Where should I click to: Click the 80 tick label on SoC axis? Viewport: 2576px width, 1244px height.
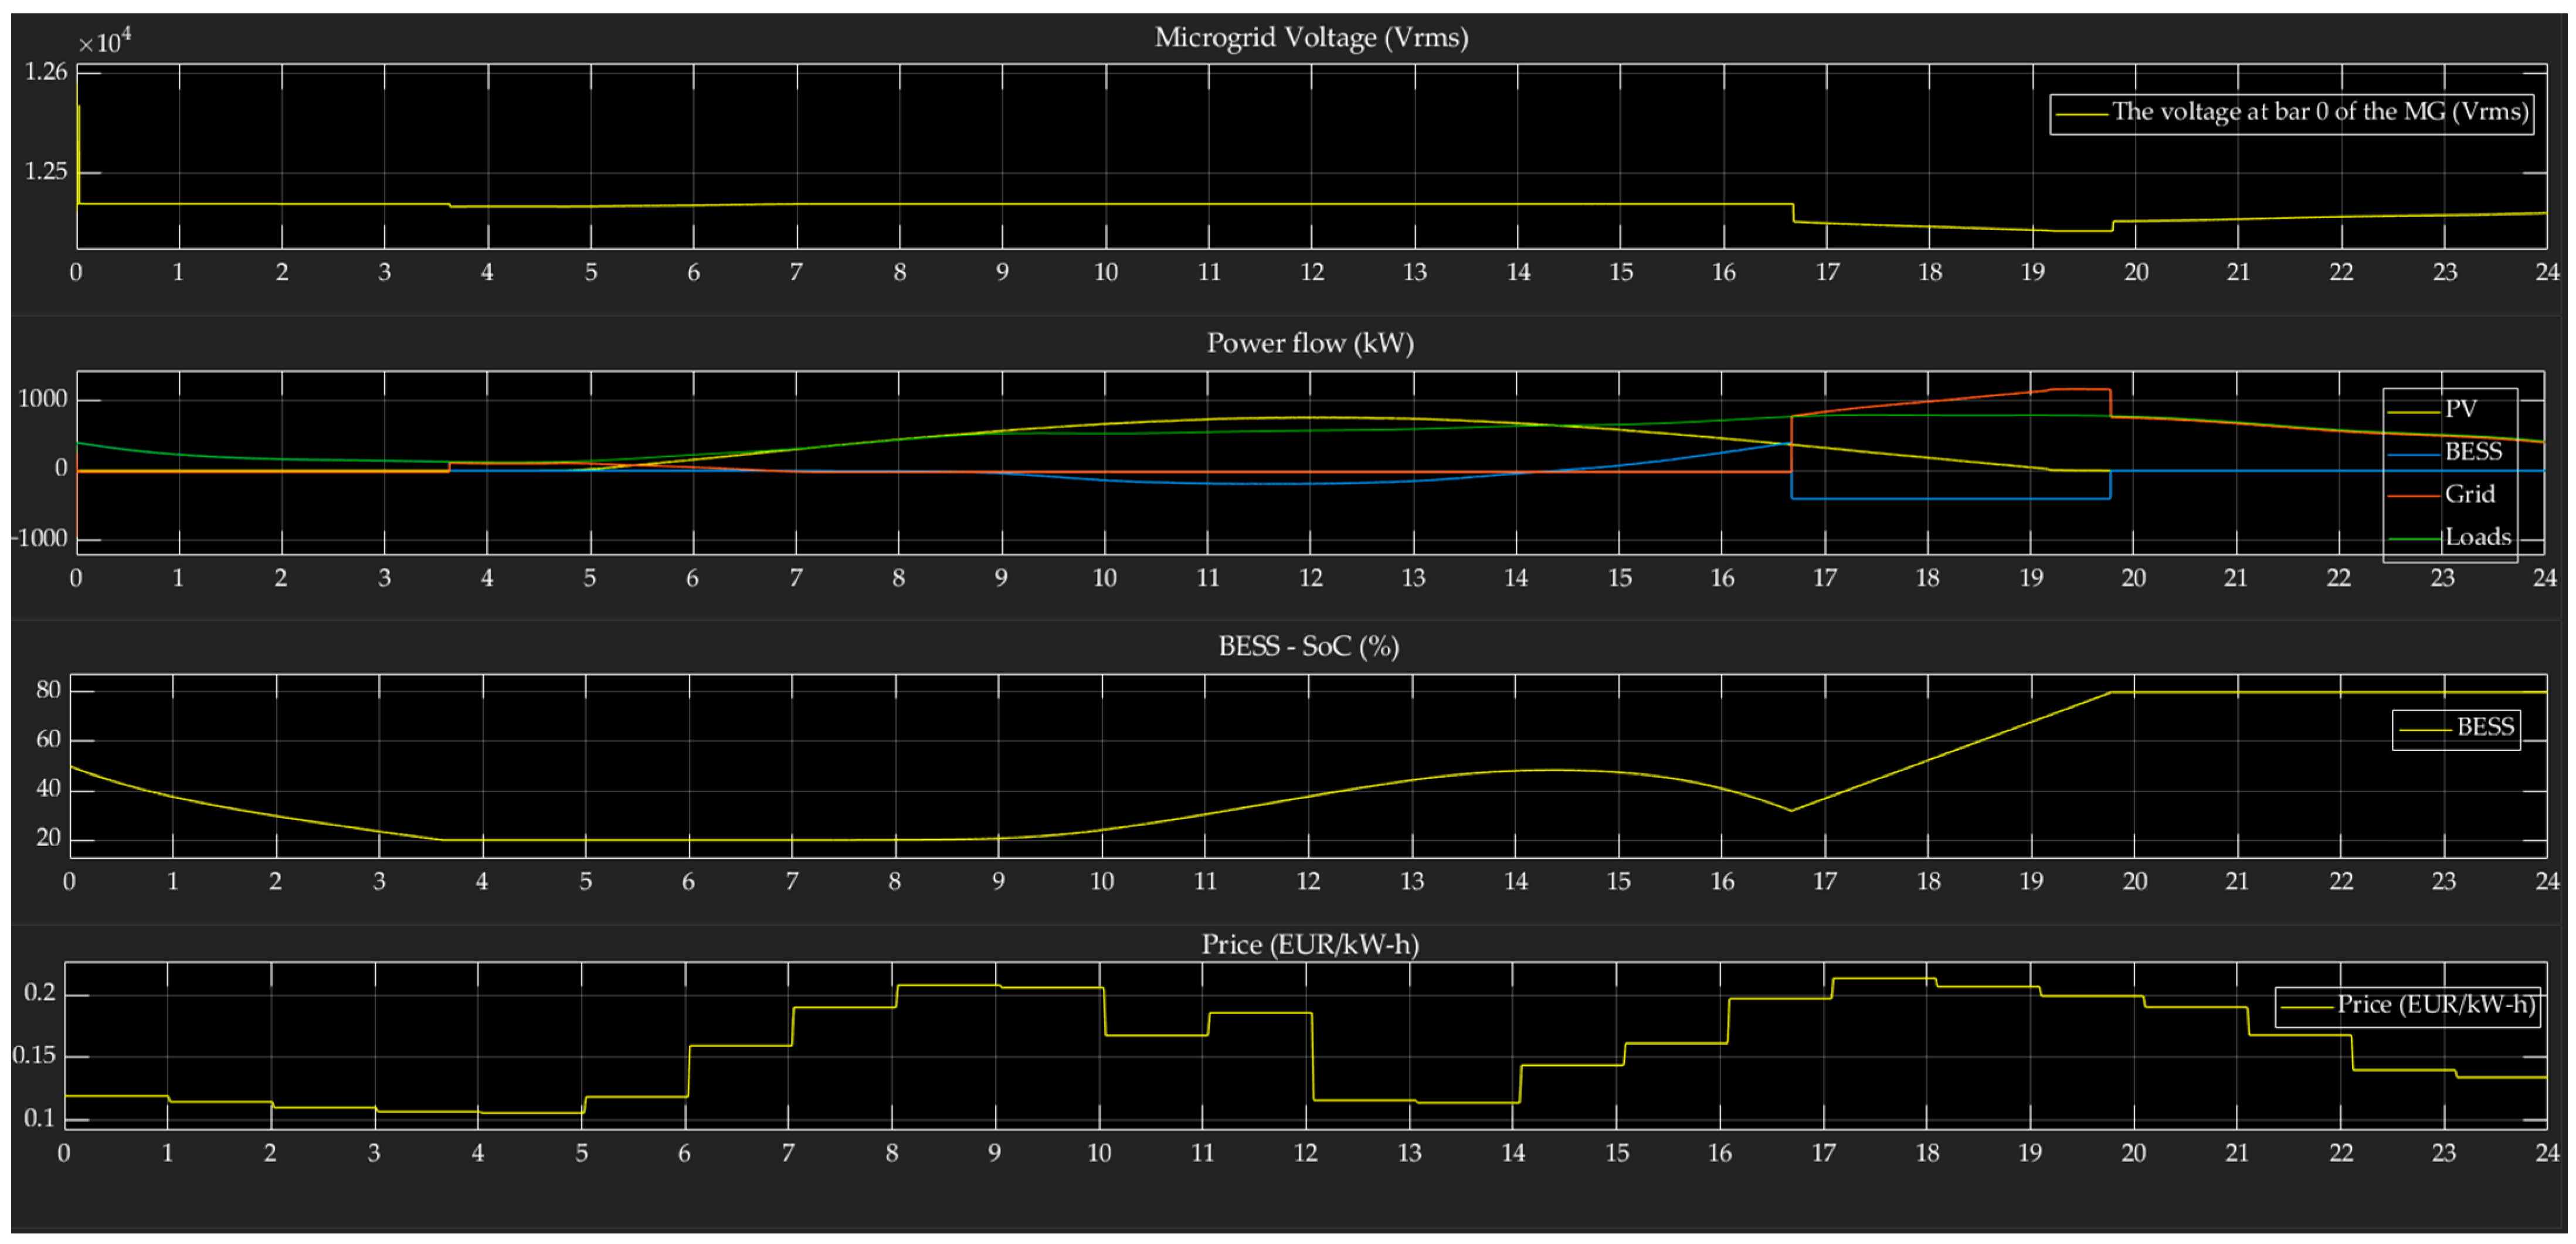coord(48,690)
